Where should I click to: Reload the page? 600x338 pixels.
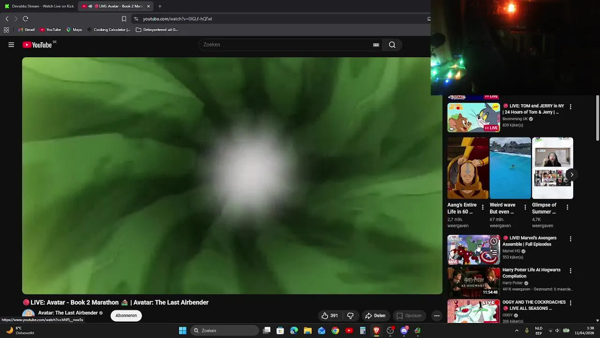(25, 19)
